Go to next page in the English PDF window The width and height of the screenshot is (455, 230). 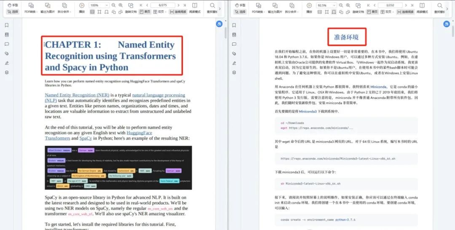tap(178, 5)
